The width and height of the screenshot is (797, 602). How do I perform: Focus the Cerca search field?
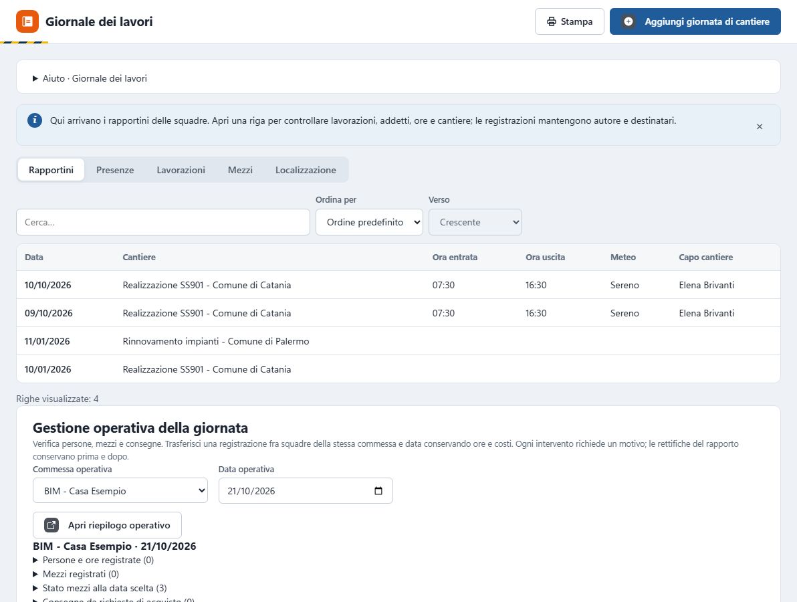pos(163,222)
